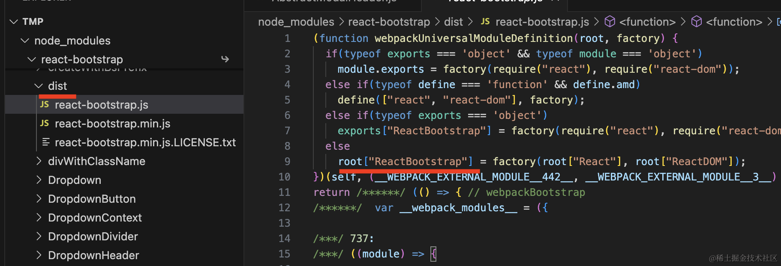Viewport: 781px width, 266px height.
Task: Expand the Dropdown folder
Action: 39,180
